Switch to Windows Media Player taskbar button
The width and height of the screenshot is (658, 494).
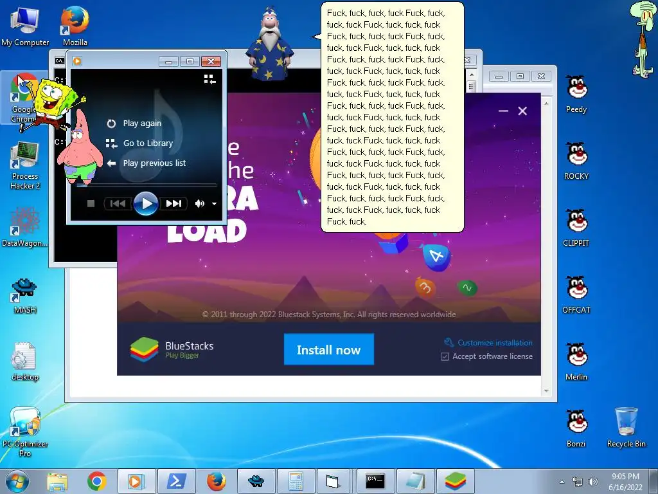click(136, 481)
